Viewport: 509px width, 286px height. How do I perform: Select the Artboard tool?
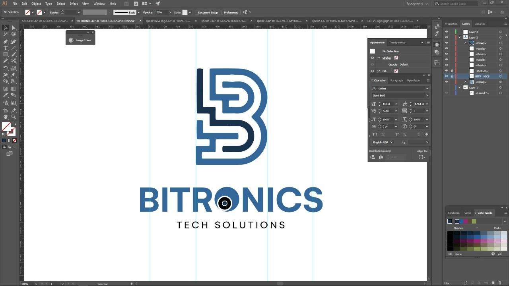click(x=6, y=110)
